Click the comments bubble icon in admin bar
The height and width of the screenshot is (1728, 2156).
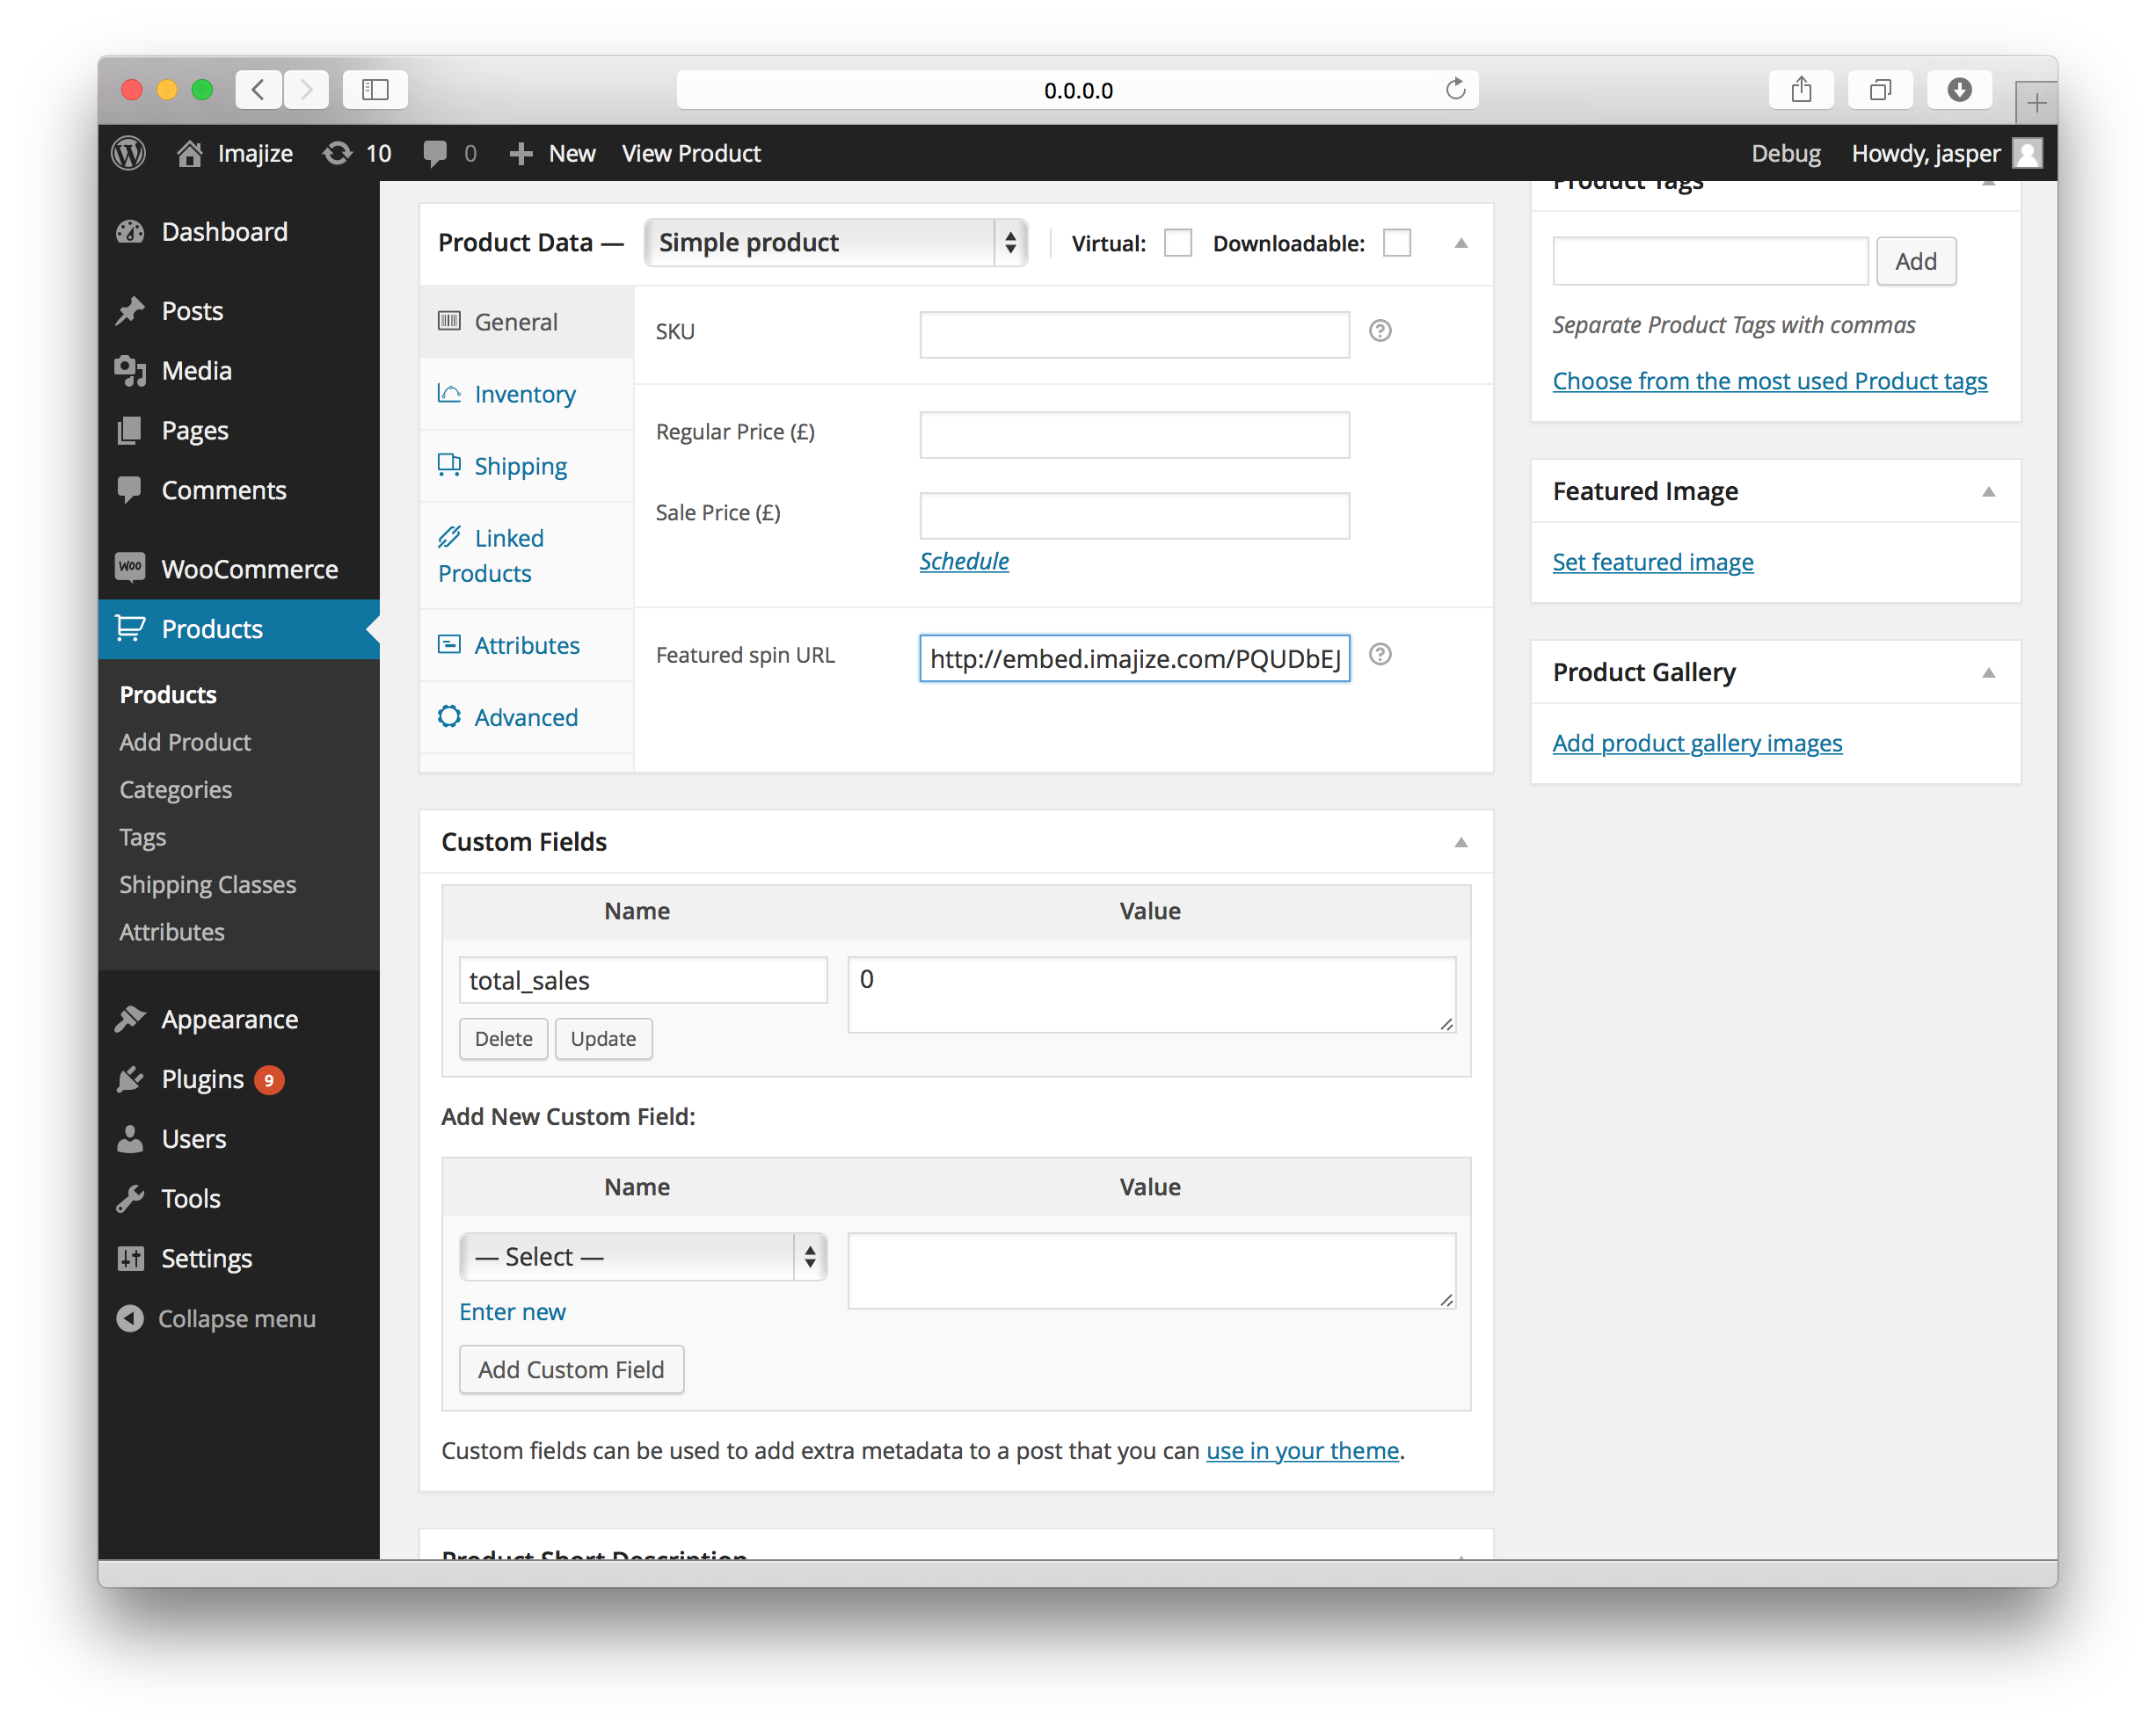tap(435, 153)
